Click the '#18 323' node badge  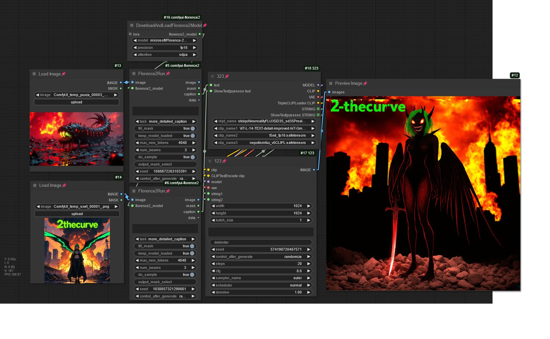pyautogui.click(x=312, y=68)
